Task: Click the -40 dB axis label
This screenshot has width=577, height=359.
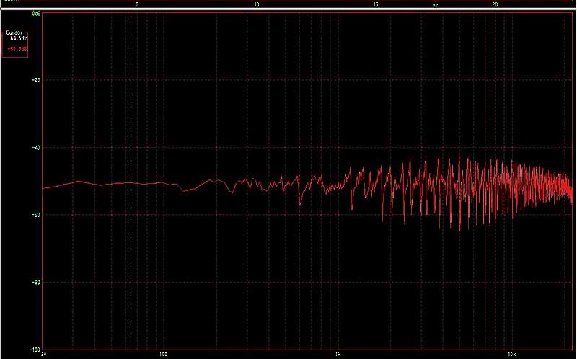Action: (36, 147)
